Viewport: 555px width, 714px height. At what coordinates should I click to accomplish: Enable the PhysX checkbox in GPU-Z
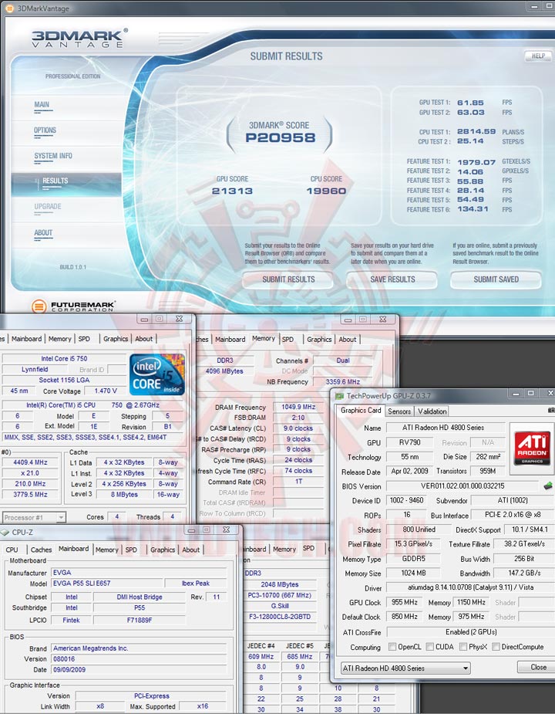point(463,647)
